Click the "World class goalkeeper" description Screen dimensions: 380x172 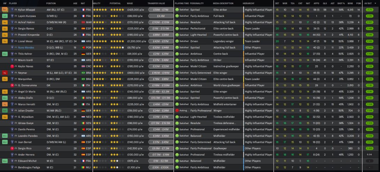pos(227,85)
